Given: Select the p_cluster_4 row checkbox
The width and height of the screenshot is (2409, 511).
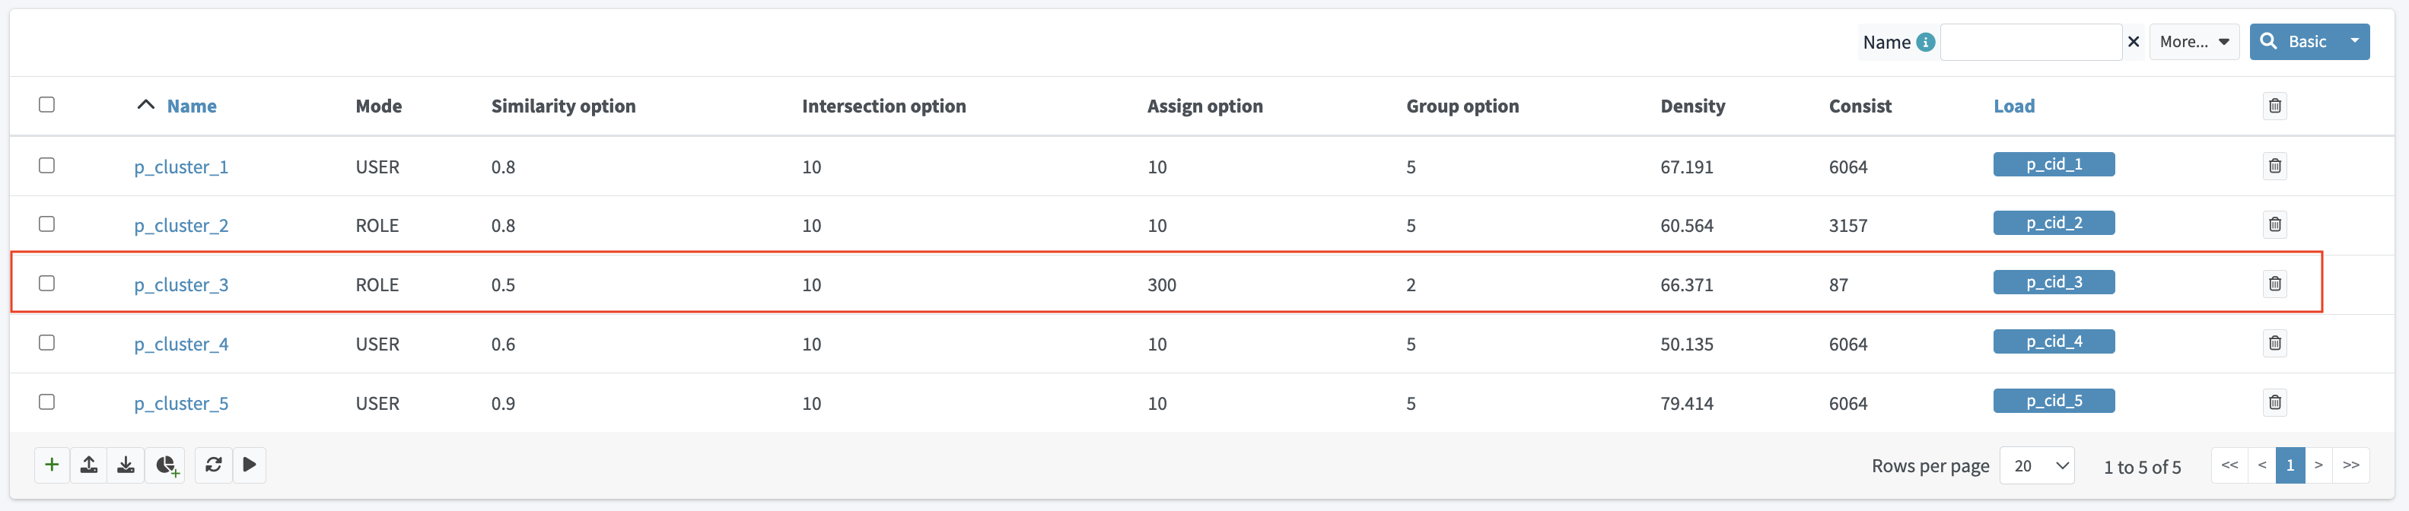Looking at the screenshot, I should (46, 343).
